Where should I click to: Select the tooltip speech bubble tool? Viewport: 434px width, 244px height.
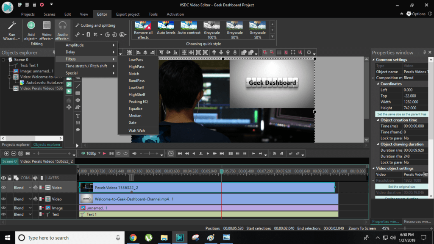(x=78, y=130)
